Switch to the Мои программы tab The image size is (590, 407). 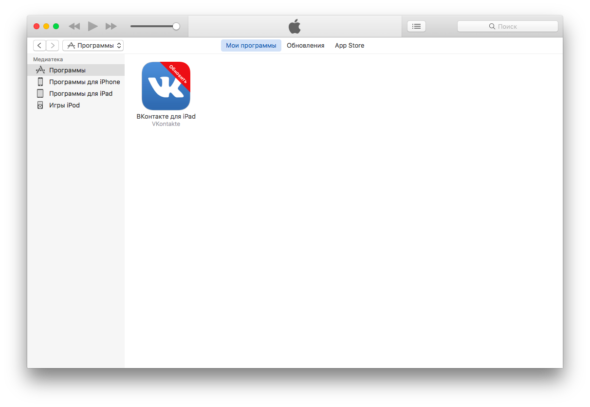tap(251, 45)
